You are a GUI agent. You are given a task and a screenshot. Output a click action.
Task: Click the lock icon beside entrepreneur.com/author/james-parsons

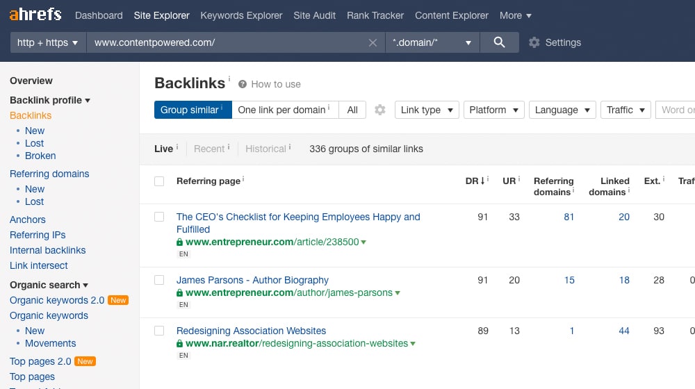tap(179, 293)
